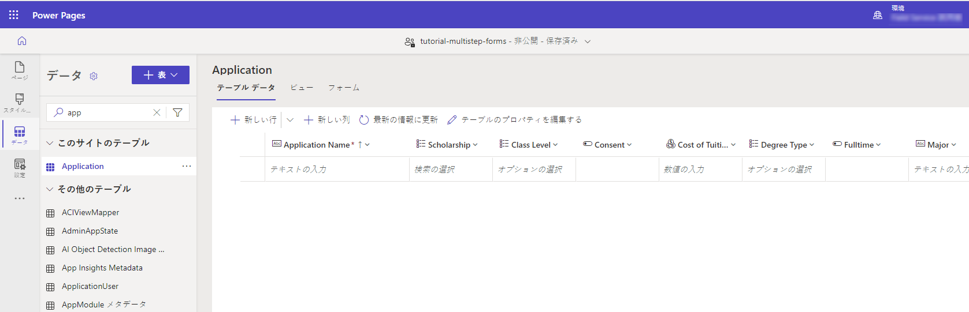The width and height of the screenshot is (969, 312).
Task: Open the new table dropdown button
Action: [x=161, y=75]
